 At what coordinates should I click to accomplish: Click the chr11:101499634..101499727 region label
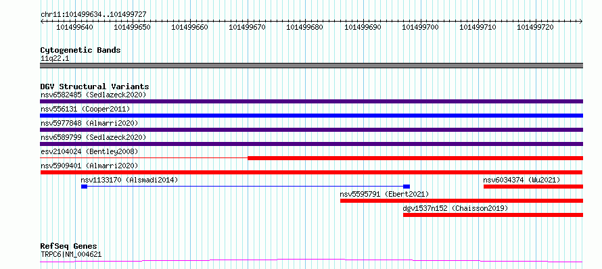point(93,15)
